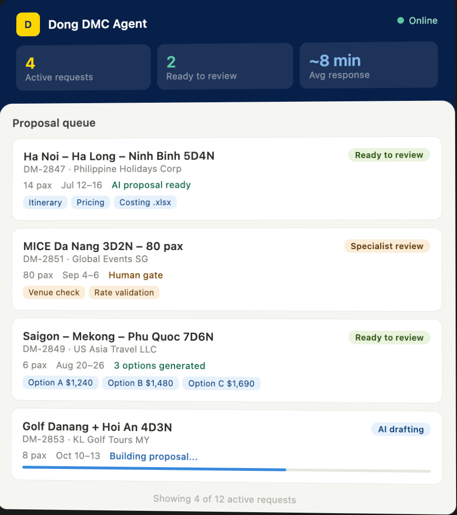Select the Option B $1,480 chip
This screenshot has width=457, height=515.
(140, 383)
